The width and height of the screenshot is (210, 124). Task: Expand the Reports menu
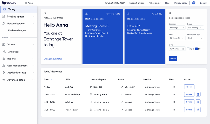(x=33, y=59)
